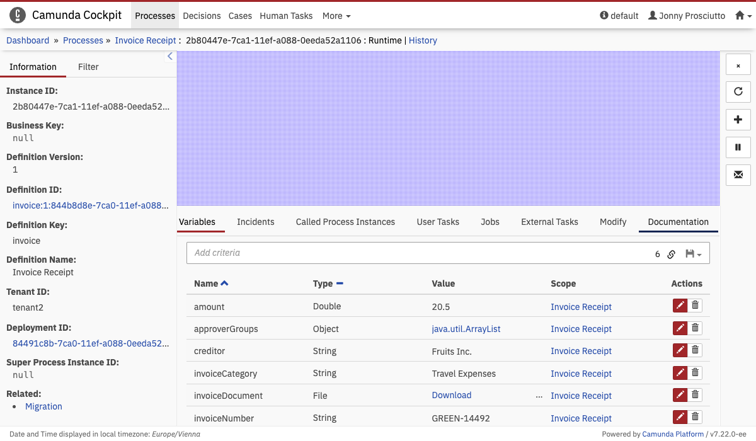Click the envelope message icon button
The height and width of the screenshot is (441, 756).
[738, 175]
